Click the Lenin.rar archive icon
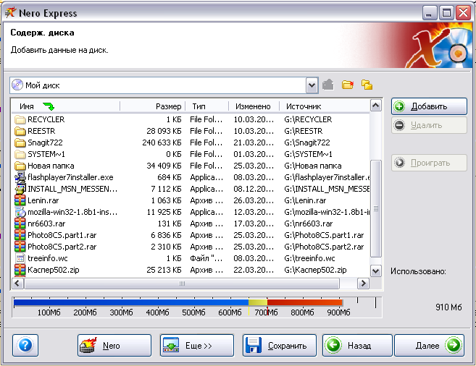Screen dimensions: 476x366 (20, 200)
